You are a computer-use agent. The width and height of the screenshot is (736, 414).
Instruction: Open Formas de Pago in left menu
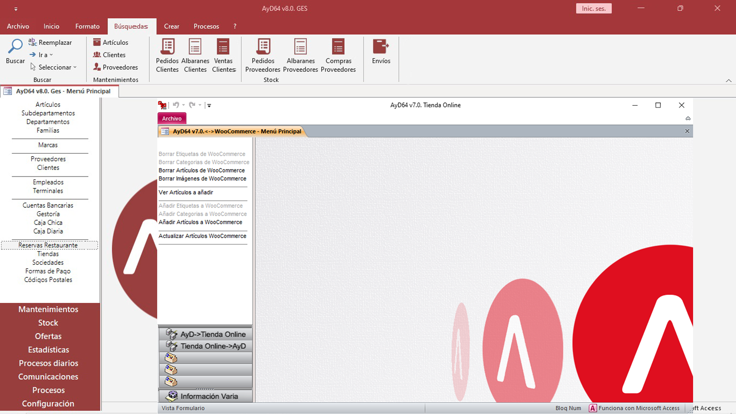click(48, 271)
